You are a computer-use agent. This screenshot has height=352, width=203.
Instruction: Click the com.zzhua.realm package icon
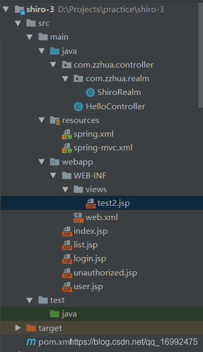(x=78, y=79)
